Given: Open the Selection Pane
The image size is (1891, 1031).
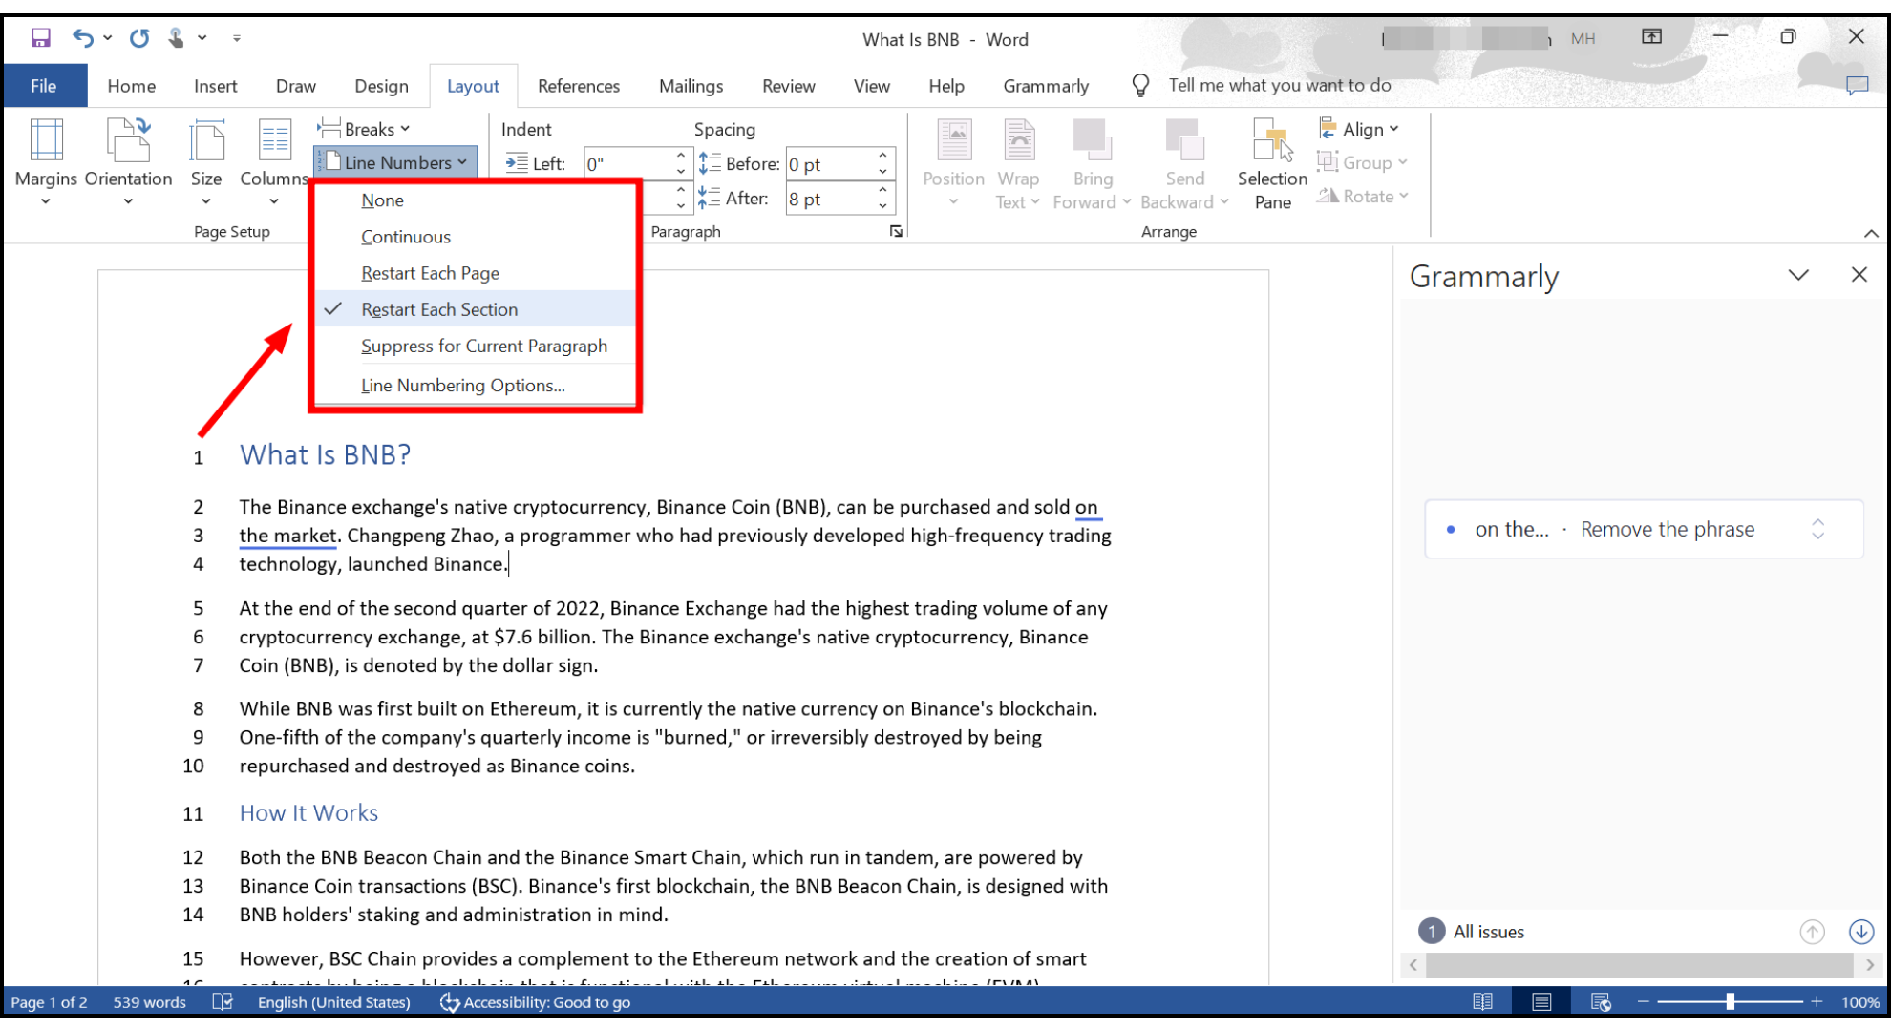Looking at the screenshot, I should (x=1271, y=162).
